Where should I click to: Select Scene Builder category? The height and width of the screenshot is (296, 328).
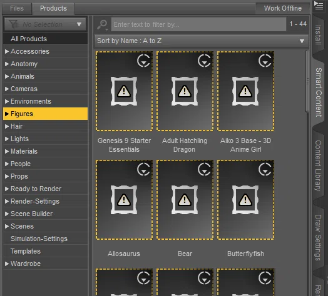pos(46,214)
